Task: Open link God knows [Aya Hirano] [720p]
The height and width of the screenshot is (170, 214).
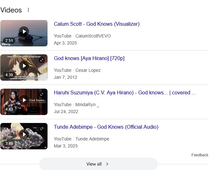Action: coord(89,58)
